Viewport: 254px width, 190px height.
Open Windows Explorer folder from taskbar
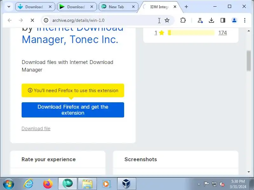[x=87, y=184]
